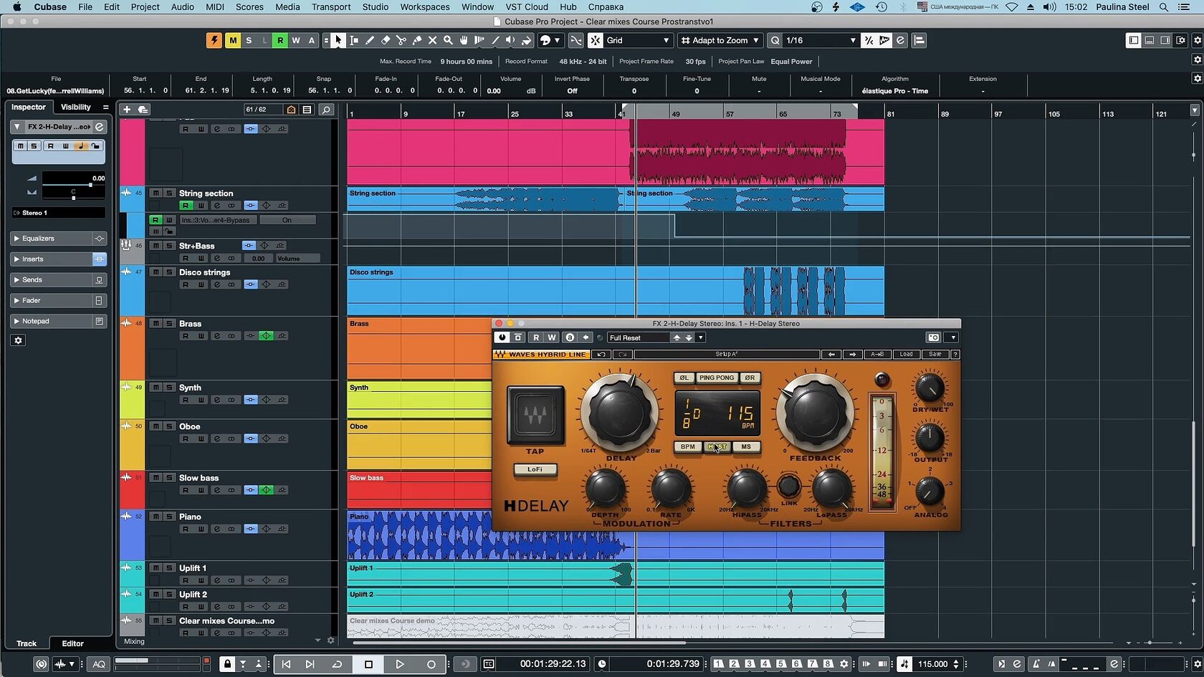Click the TAP tempo pad
Image resolution: width=1204 pixels, height=677 pixels.
tap(535, 416)
